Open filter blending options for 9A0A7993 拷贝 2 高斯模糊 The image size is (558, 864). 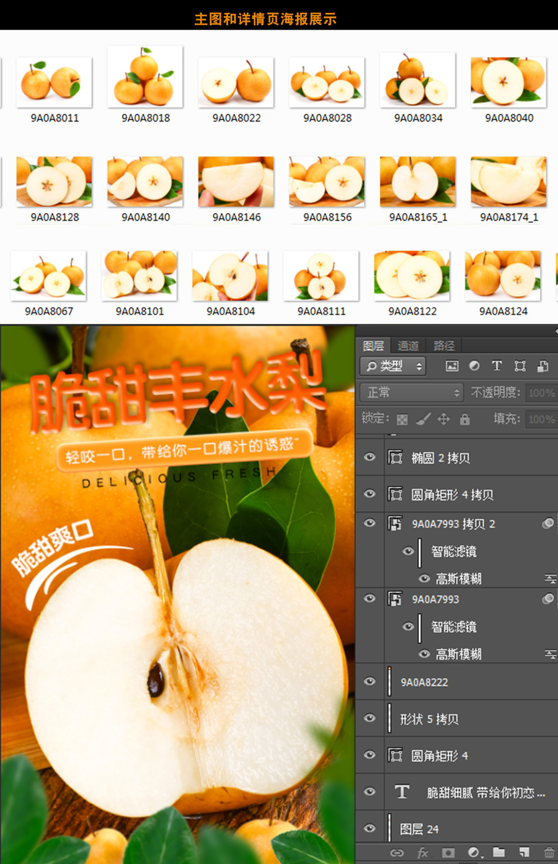coord(550,579)
